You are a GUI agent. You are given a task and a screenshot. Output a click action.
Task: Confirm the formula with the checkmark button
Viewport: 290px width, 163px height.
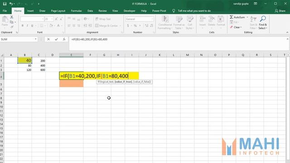point(56,39)
